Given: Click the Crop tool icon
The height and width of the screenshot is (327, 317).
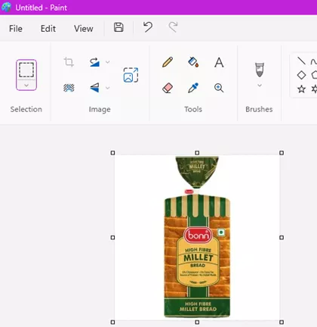Looking at the screenshot, I should 69,62.
